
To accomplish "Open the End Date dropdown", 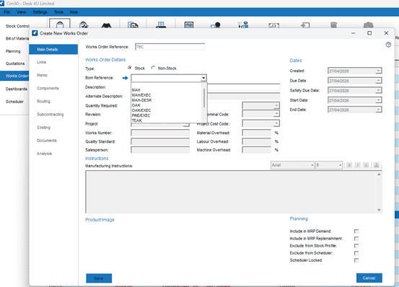I will coord(378,110).
